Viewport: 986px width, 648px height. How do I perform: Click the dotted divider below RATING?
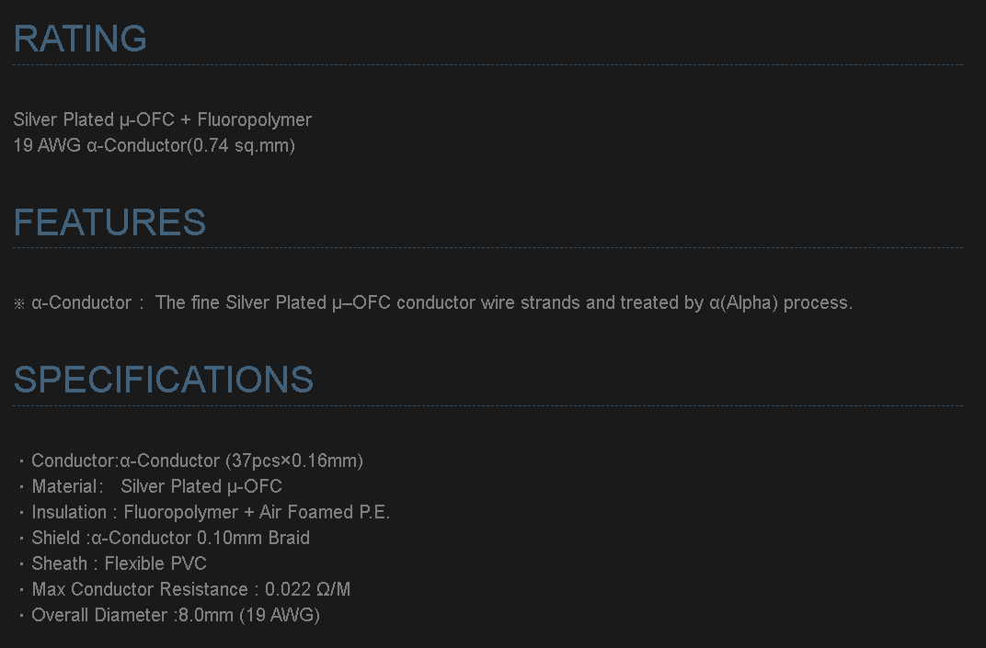pos(487,64)
